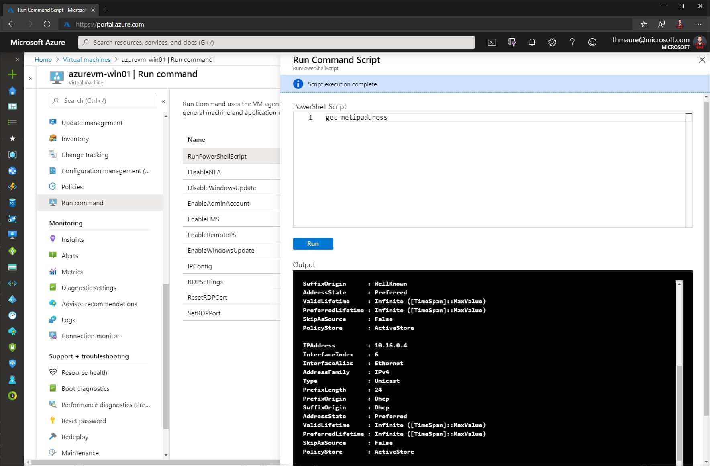Expand the leftmost sidebar with the » chevron

(x=17, y=59)
